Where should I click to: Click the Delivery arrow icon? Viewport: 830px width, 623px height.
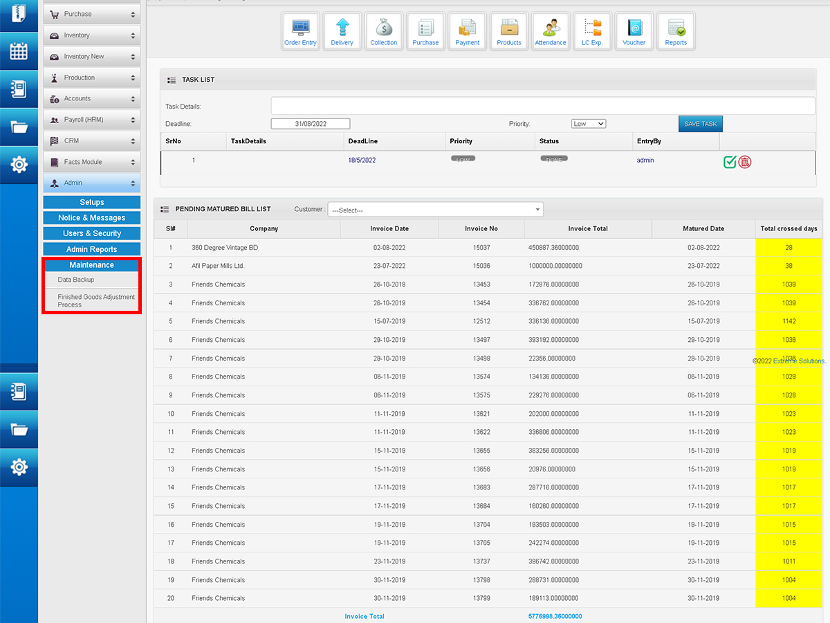coord(342,31)
